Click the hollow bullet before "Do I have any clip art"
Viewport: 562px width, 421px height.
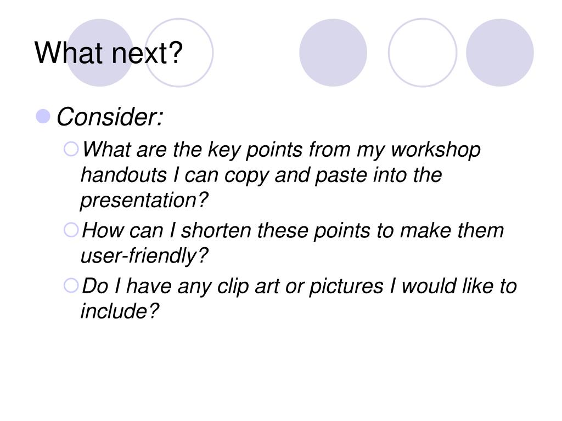pyautogui.click(x=71, y=286)
